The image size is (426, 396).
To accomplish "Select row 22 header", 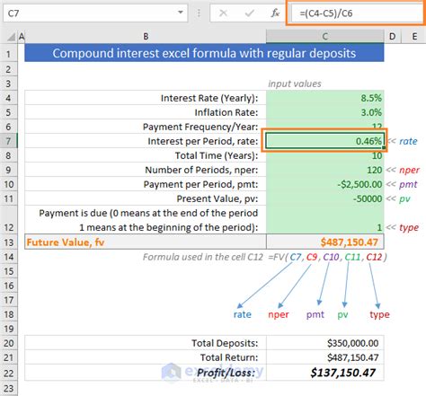I will tap(8, 373).
